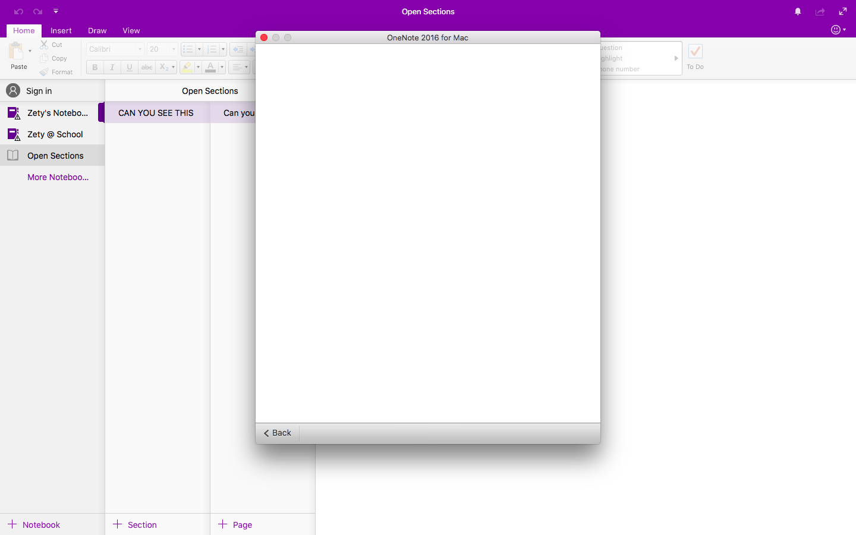The height and width of the screenshot is (535, 856).
Task: Open the Quick Access Toolbar customize arrow
Action: click(x=56, y=11)
